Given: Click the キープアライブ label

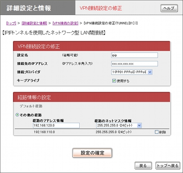Looking at the screenshot, I should click(28, 80).
